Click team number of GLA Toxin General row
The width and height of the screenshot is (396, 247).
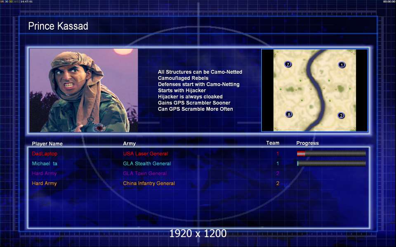click(x=278, y=173)
